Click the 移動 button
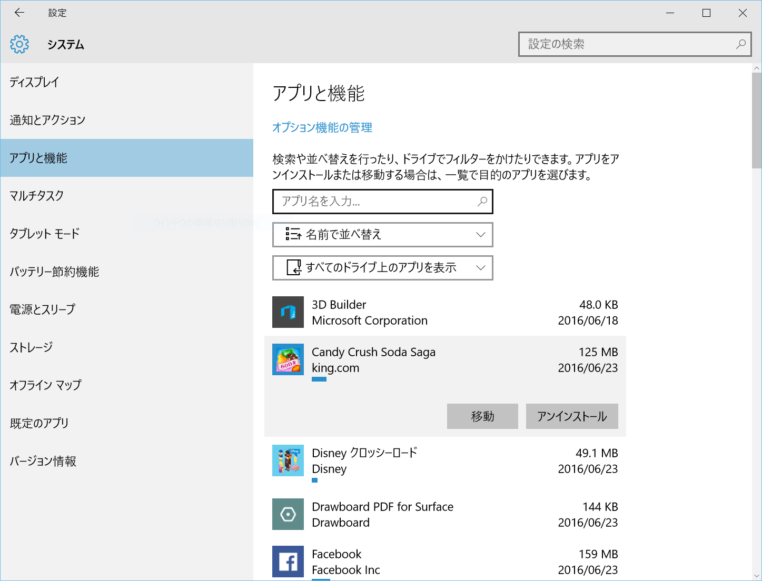The height and width of the screenshot is (581, 762). (x=482, y=416)
